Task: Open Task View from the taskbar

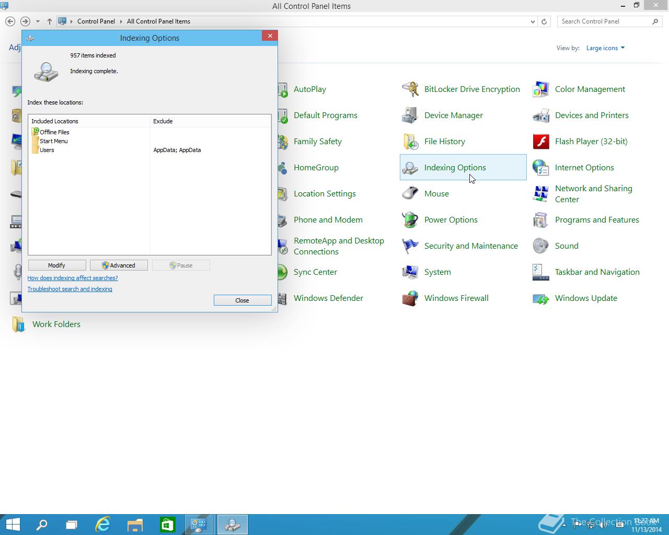Action: tap(72, 525)
